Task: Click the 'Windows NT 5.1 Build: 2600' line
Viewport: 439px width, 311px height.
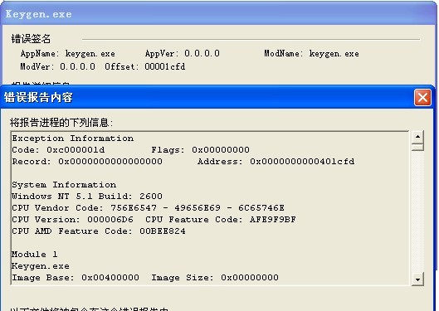Action: 87,197
